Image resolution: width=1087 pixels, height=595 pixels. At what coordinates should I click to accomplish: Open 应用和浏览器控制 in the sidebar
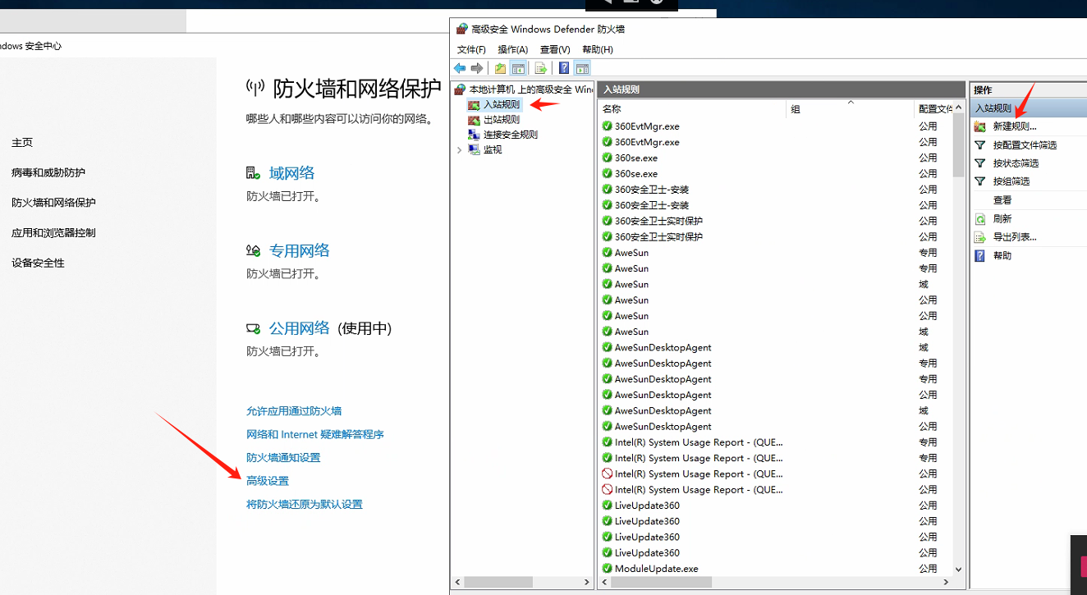(53, 233)
